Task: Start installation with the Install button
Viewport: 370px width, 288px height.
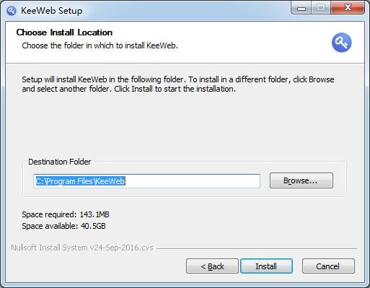Action: pos(266,266)
